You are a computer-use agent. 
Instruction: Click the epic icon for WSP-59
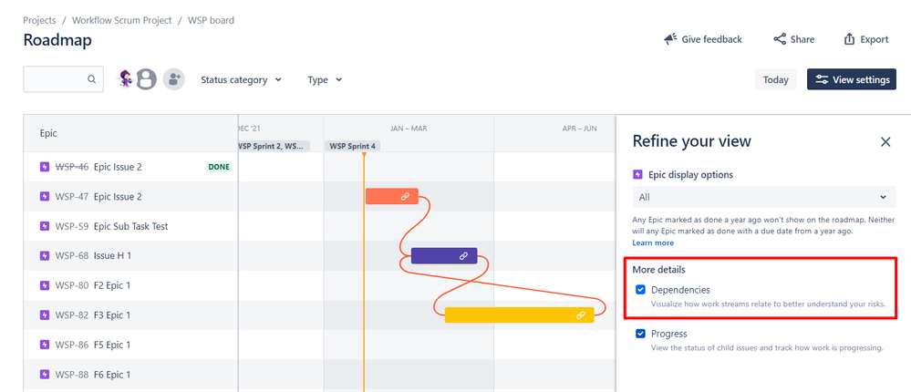coord(45,226)
